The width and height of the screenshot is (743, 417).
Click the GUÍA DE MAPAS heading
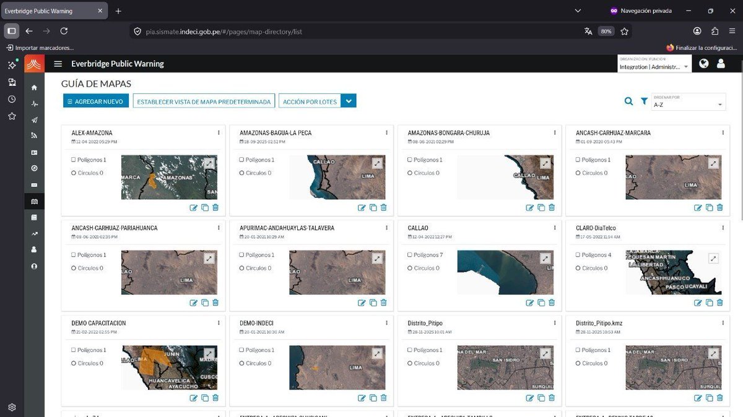96,84
